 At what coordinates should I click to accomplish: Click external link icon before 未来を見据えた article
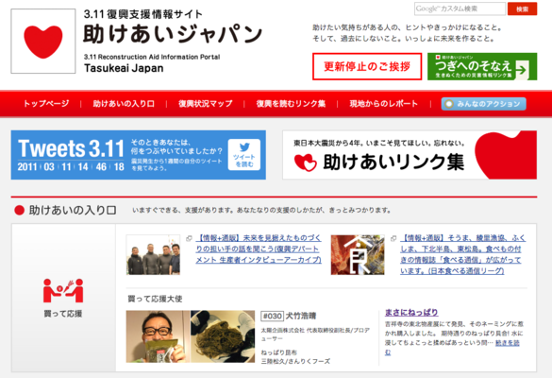tap(189, 238)
